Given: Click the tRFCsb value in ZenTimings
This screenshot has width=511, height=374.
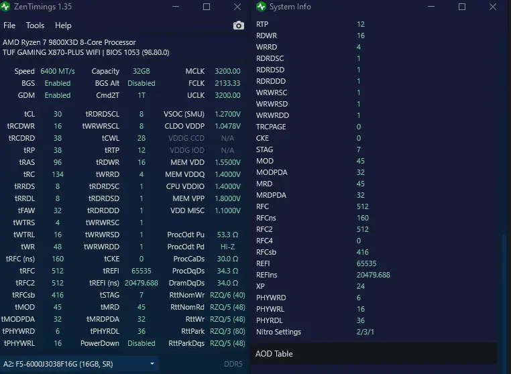Looking at the screenshot, I should 58,295.
